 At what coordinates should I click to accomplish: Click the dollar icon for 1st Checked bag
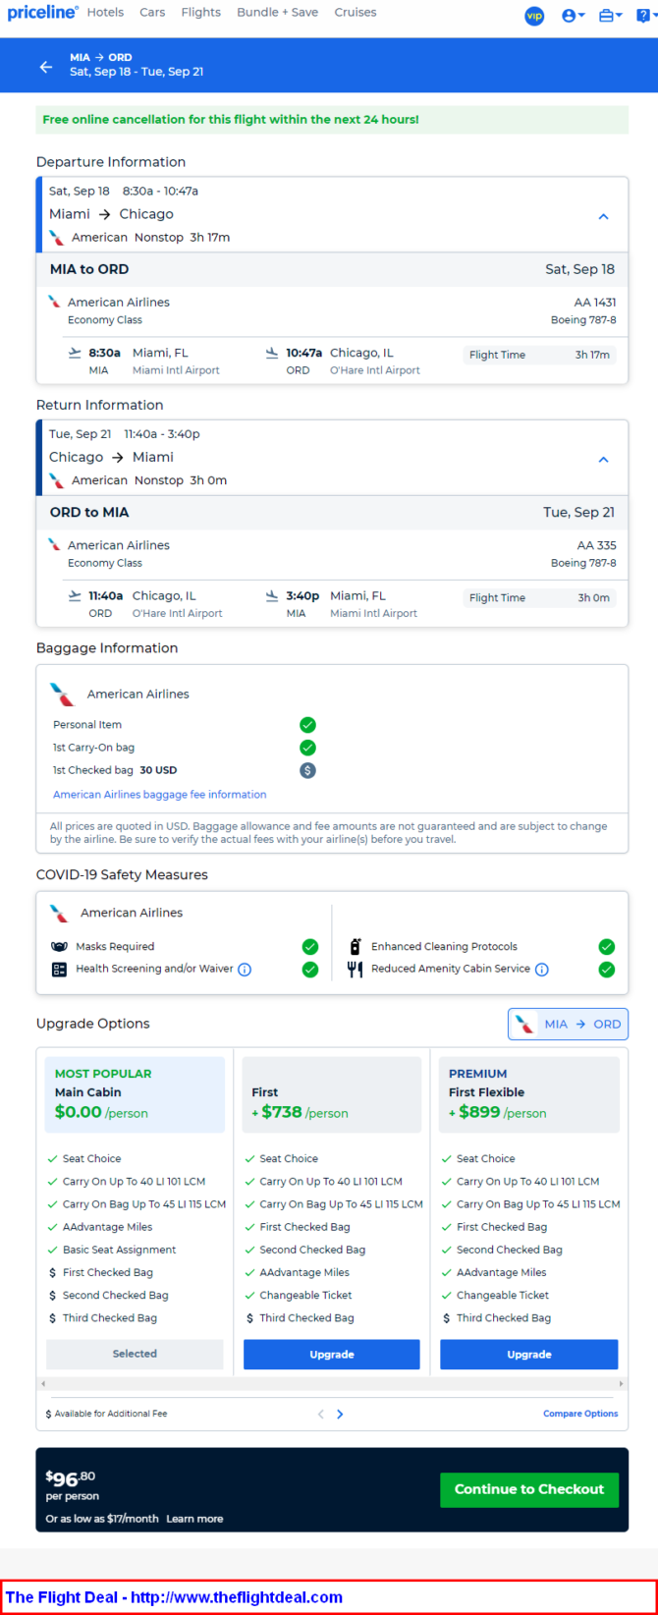click(x=307, y=770)
